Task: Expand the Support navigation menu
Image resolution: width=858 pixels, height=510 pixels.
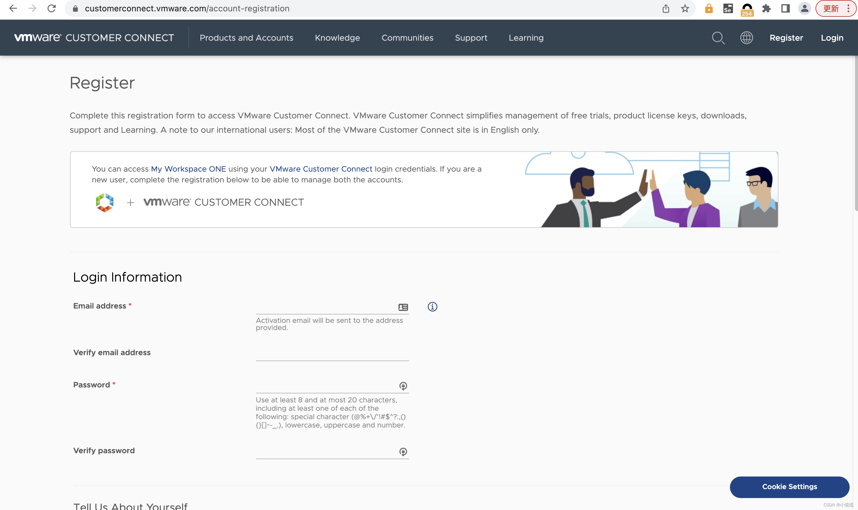Action: point(471,38)
